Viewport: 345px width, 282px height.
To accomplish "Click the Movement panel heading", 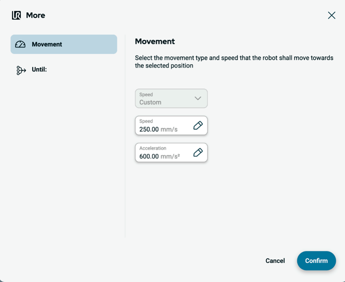I will pos(155,41).
